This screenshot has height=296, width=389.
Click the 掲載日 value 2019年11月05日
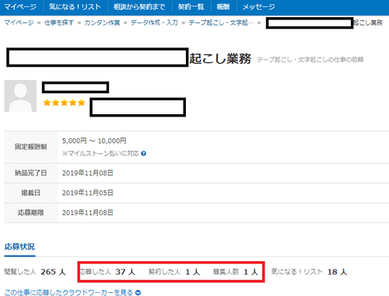(88, 193)
